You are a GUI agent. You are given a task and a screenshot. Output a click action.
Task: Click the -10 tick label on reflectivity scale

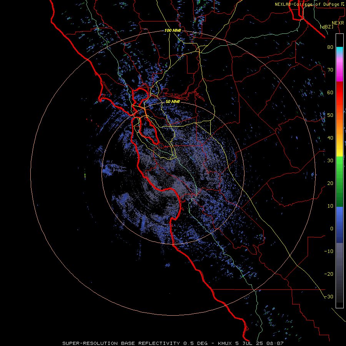329,251
